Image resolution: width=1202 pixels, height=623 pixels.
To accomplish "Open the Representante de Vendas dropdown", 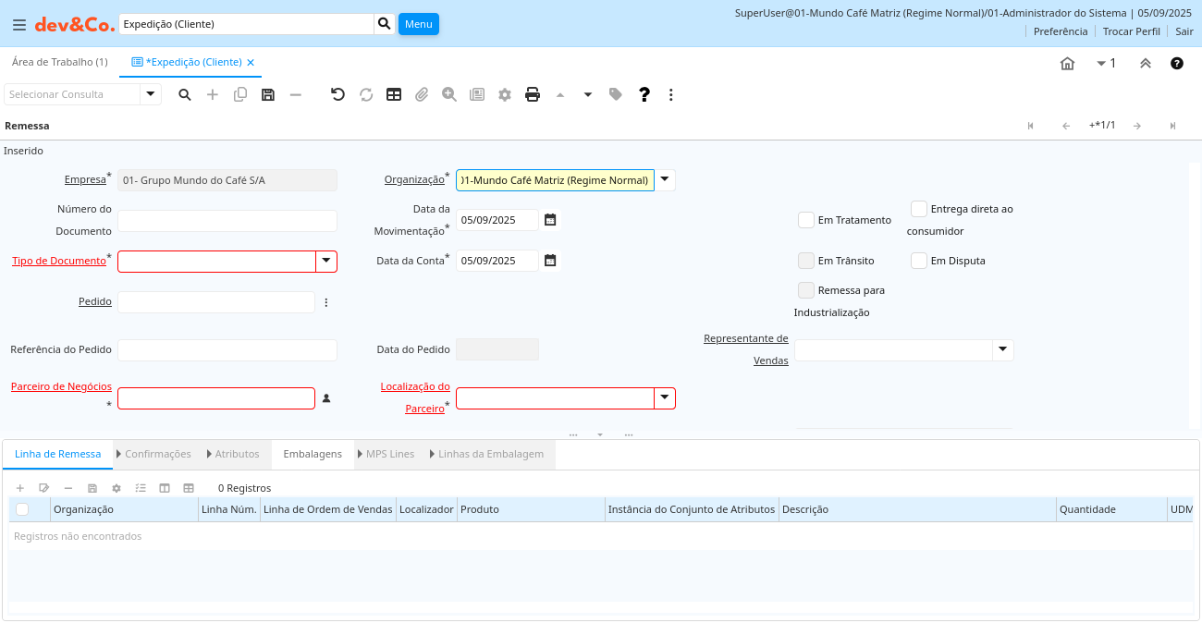I will pyautogui.click(x=1003, y=350).
